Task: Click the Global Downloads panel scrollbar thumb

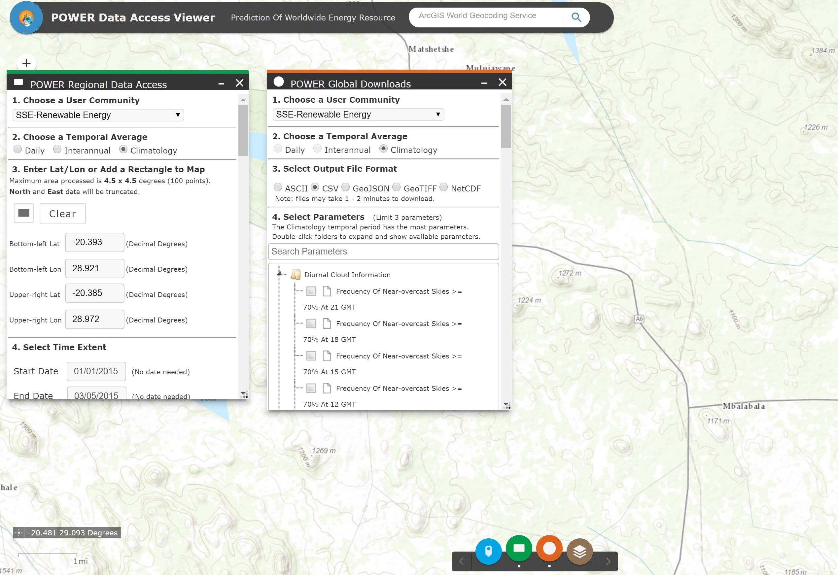Action: (x=506, y=126)
